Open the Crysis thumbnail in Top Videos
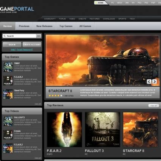Viewport: 161px width, 161px height. point(8,135)
